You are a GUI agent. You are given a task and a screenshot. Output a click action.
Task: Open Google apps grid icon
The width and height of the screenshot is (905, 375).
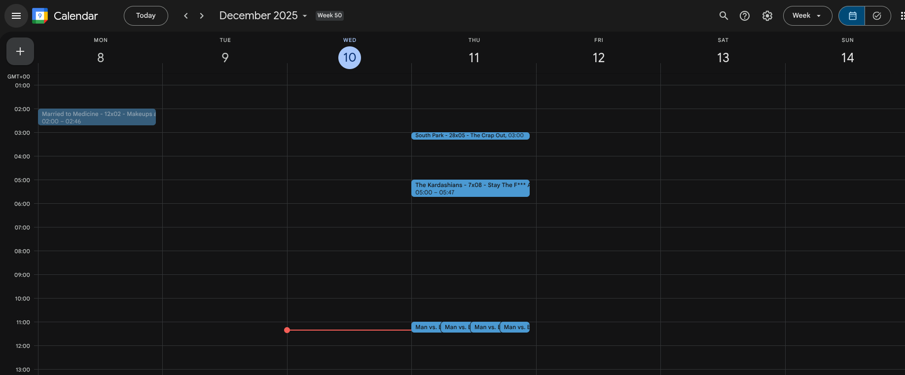pos(902,16)
